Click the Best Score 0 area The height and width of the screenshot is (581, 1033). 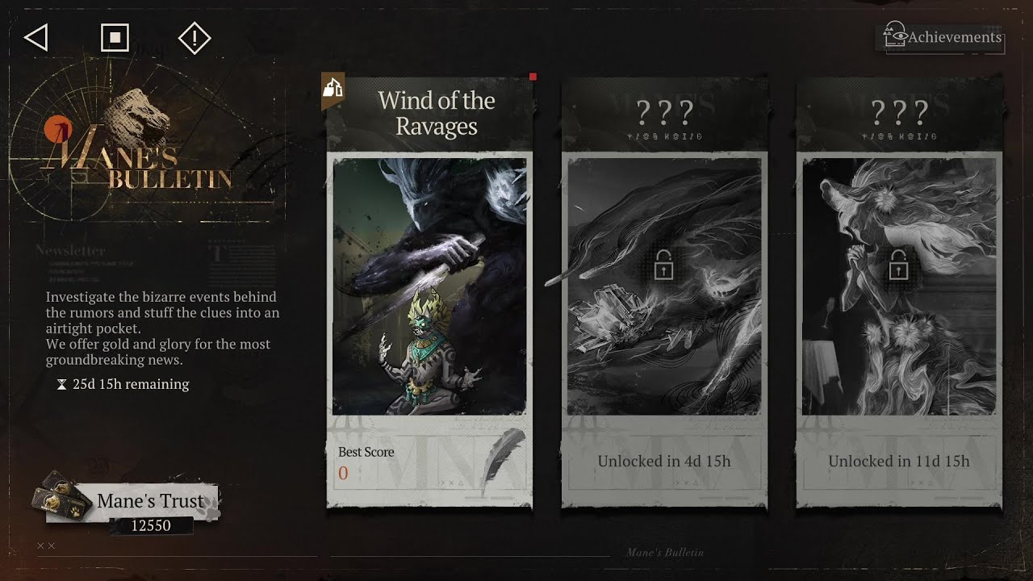coord(366,462)
